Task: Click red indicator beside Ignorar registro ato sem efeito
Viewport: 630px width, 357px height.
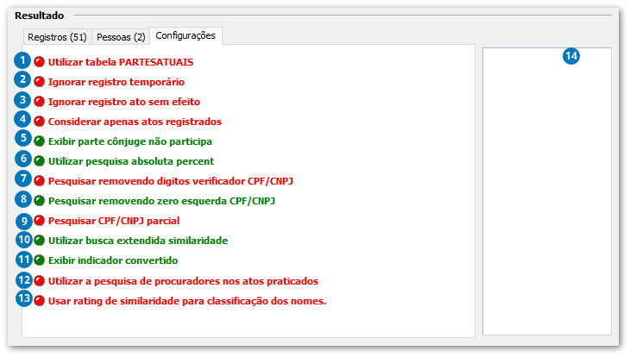Action: point(39,102)
